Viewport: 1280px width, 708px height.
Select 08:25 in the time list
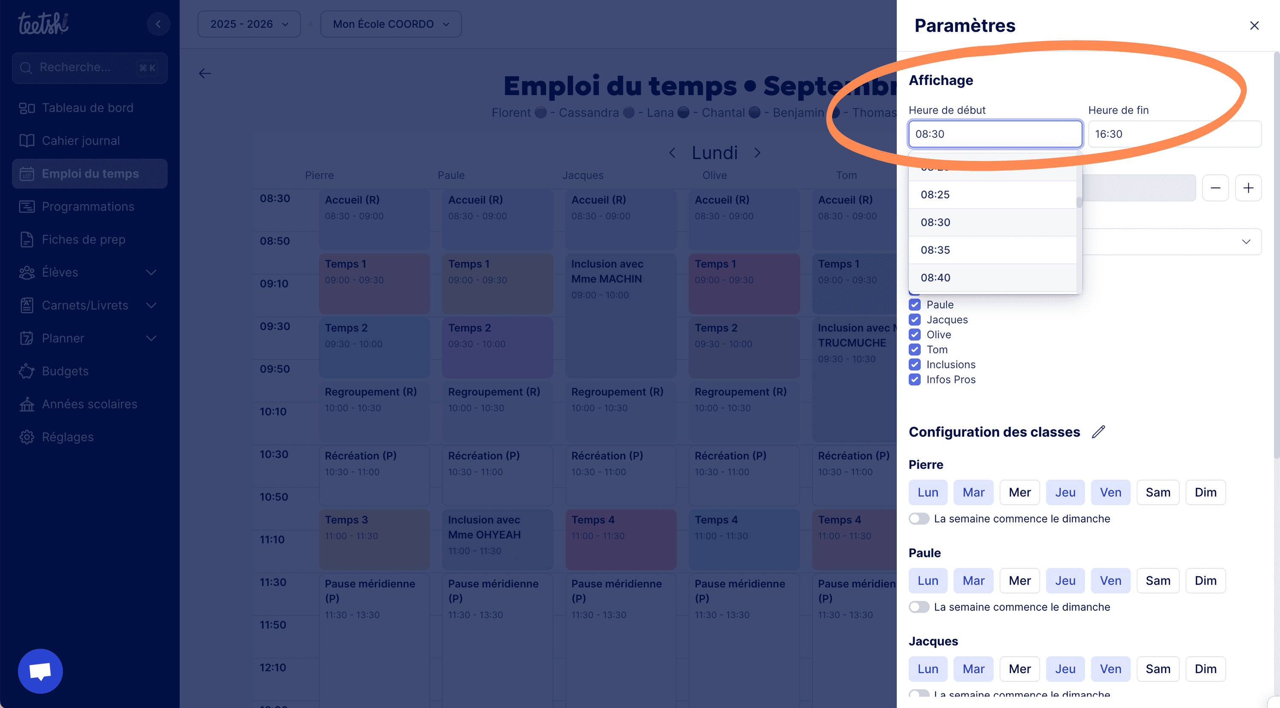(x=992, y=195)
